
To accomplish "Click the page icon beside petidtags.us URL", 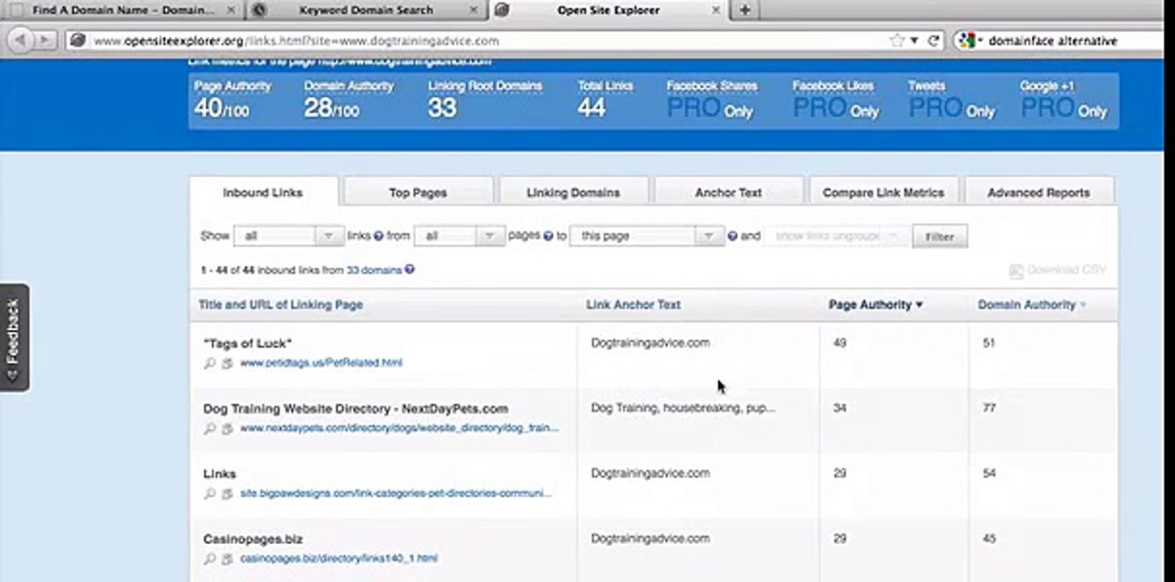I will [x=227, y=364].
